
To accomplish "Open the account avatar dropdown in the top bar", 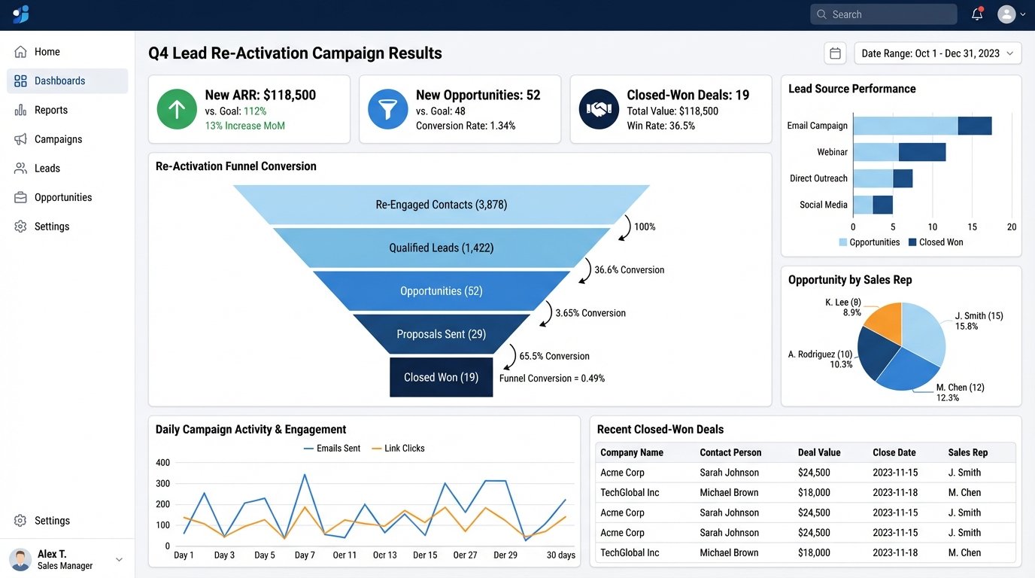I will point(1008,14).
